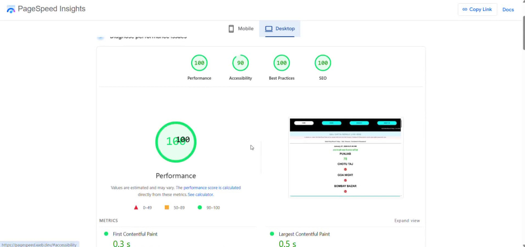This screenshot has height=247, width=525.
Task: Click the Expand view toggle
Action: (407, 221)
